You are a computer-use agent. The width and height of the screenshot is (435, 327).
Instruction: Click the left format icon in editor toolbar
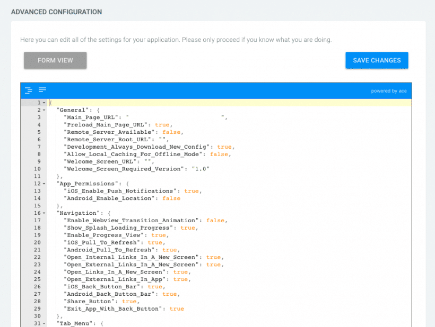point(28,90)
